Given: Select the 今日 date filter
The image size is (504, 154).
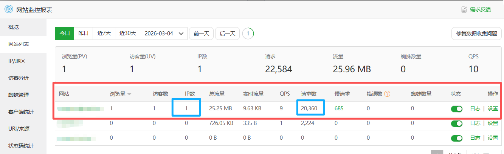Looking at the screenshot, I should (x=65, y=33).
